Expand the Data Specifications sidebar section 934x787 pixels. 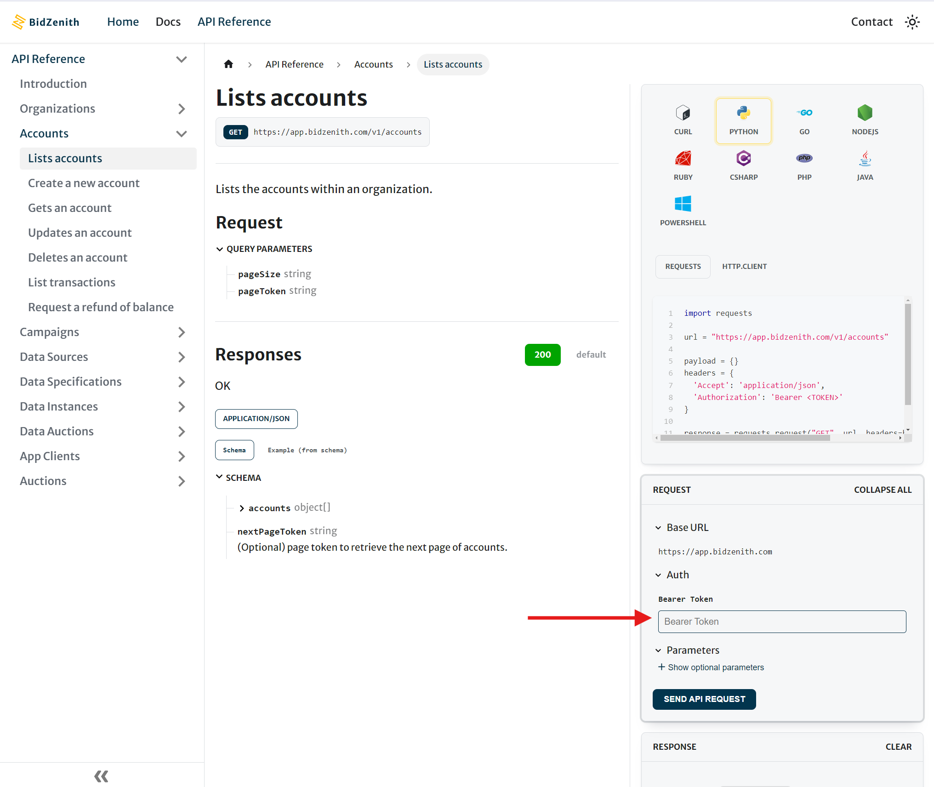click(x=182, y=382)
